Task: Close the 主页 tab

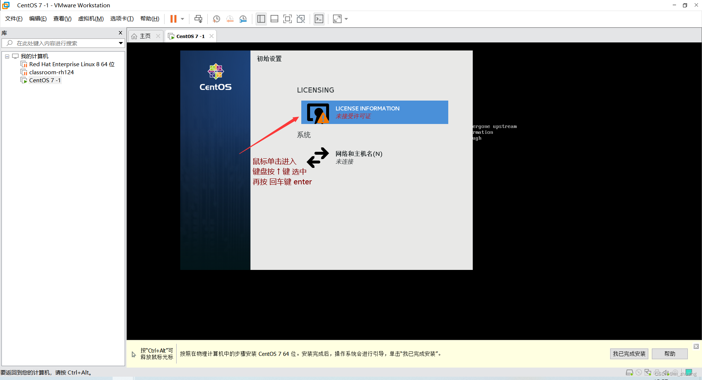Action: [x=158, y=36]
